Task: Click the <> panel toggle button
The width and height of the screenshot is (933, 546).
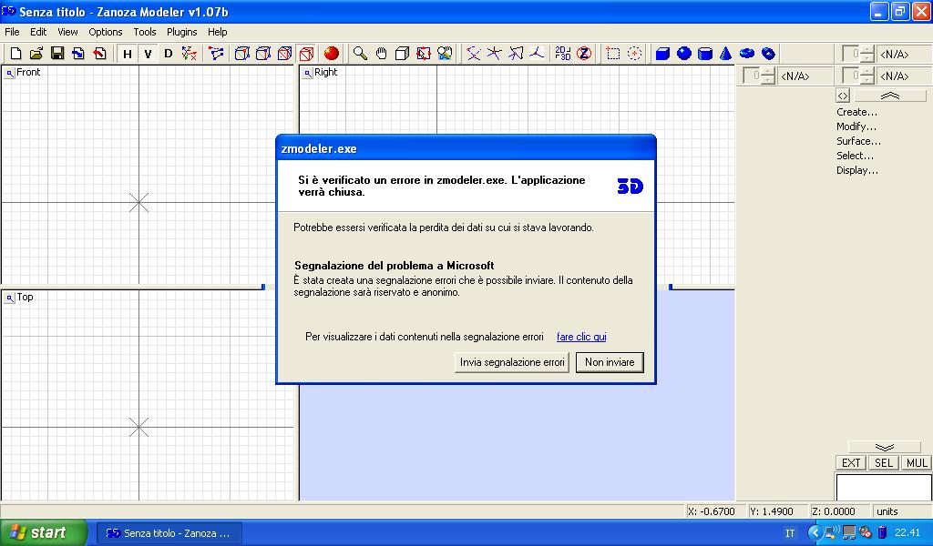Action: point(843,96)
